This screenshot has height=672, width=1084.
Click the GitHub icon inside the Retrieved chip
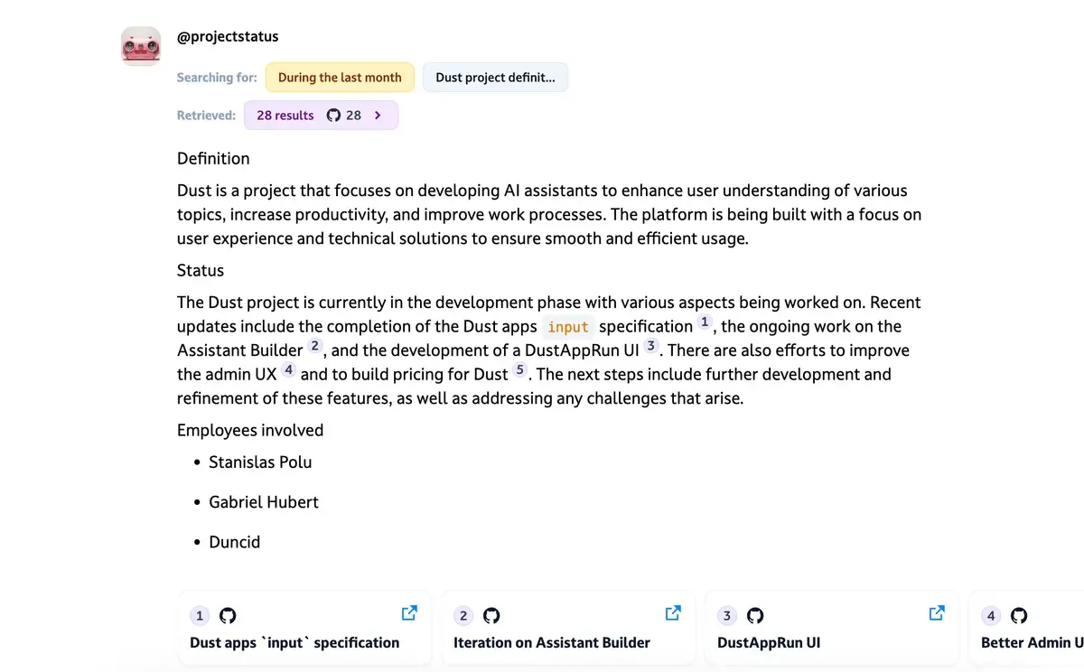tap(333, 115)
